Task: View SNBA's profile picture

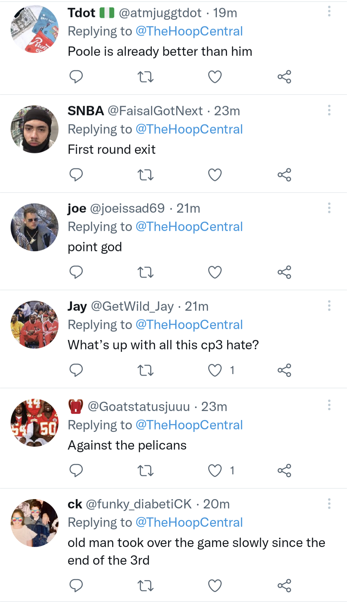Action: (x=35, y=129)
